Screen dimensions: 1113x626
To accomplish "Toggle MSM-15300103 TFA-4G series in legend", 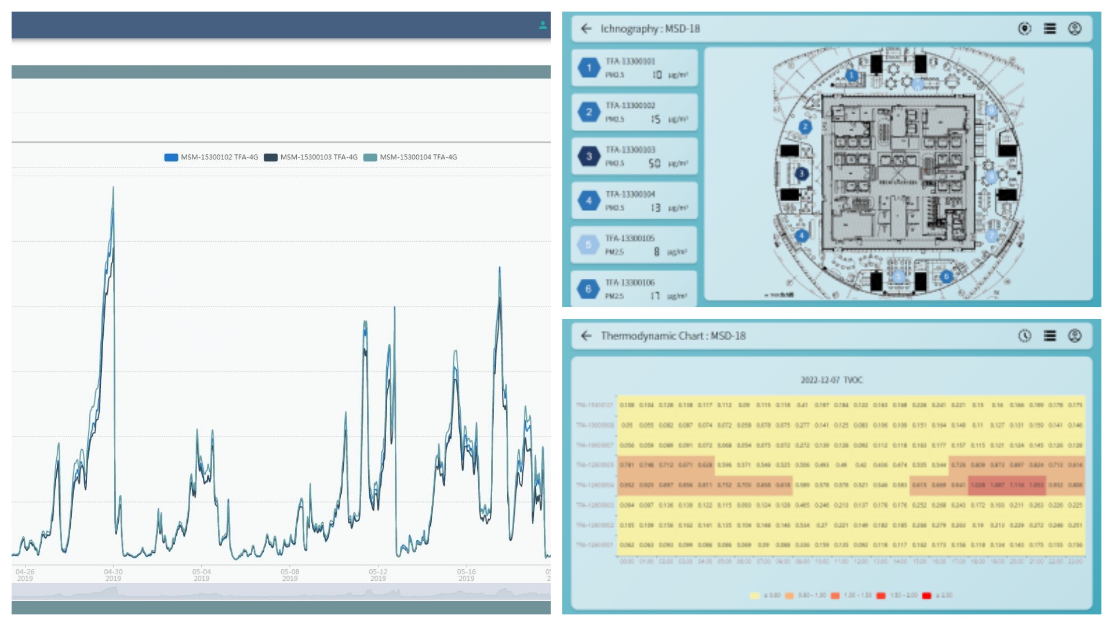I will (311, 157).
